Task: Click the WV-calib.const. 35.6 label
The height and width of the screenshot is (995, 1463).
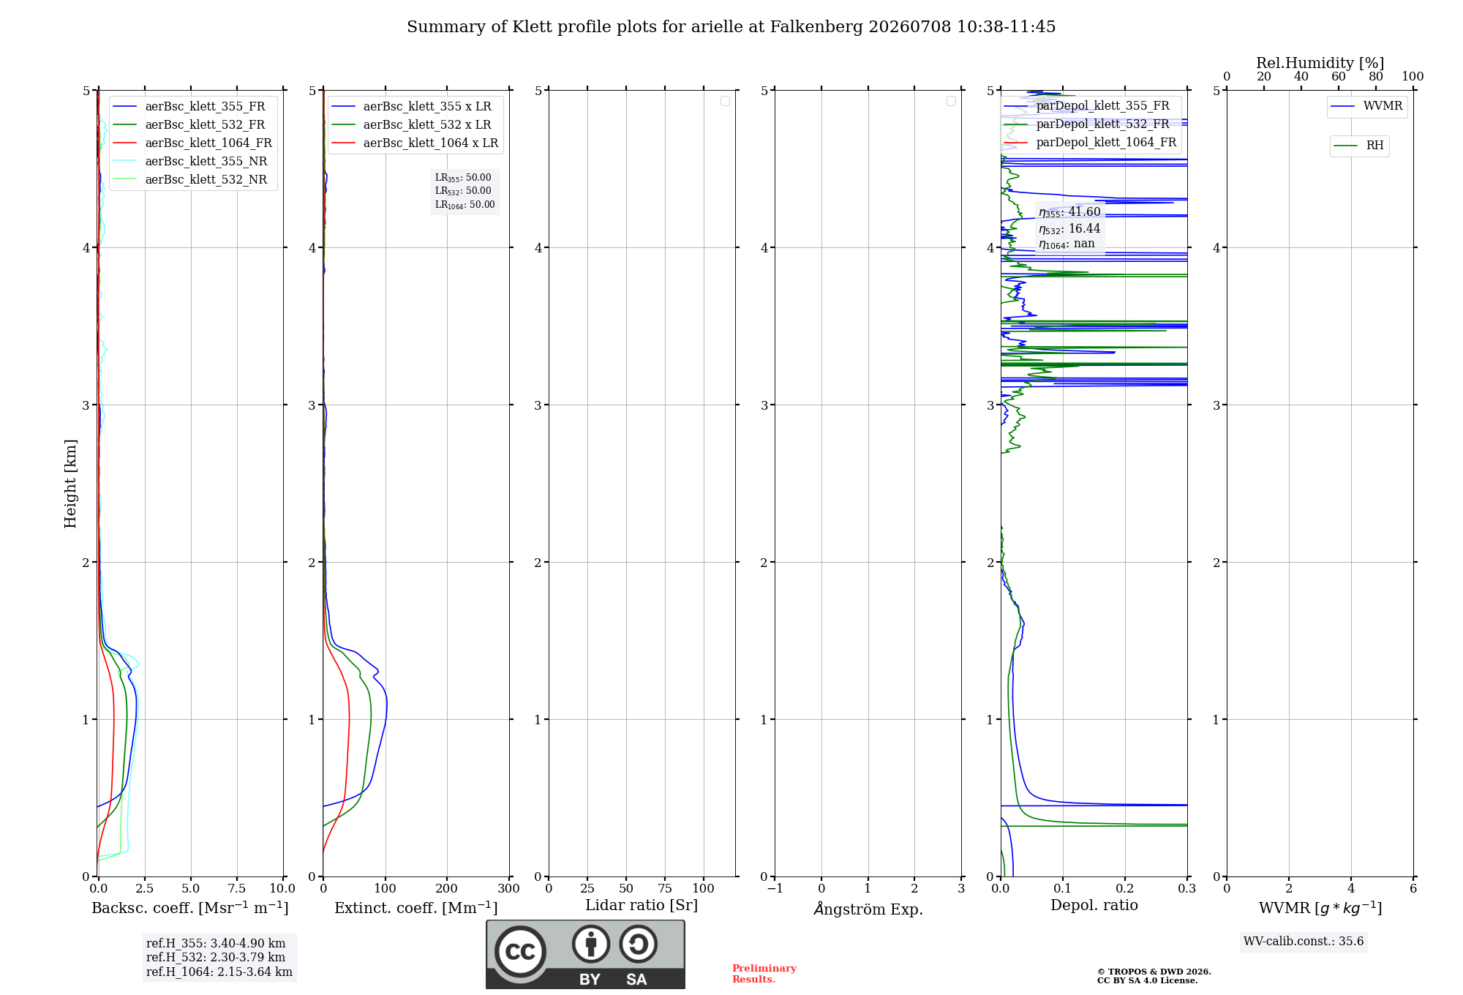Action: (1304, 942)
